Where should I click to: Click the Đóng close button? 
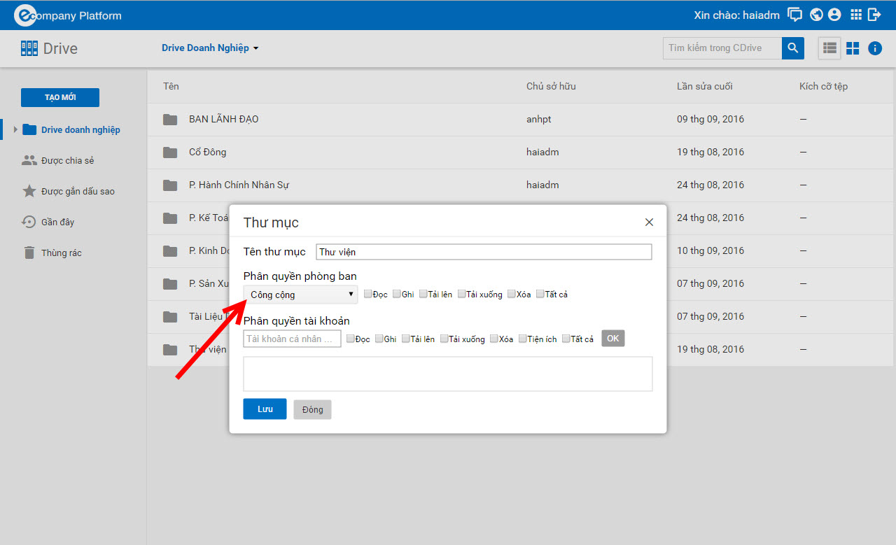pyautogui.click(x=312, y=409)
